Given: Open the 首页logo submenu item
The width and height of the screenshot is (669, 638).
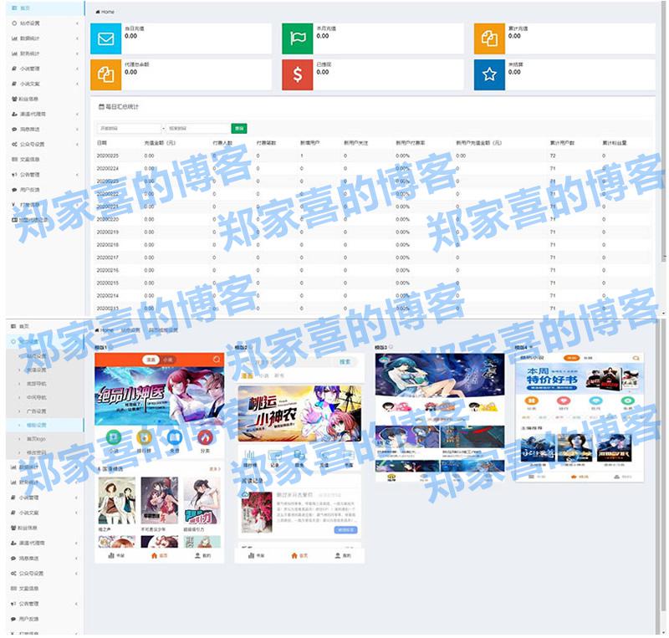Looking at the screenshot, I should tap(45, 439).
